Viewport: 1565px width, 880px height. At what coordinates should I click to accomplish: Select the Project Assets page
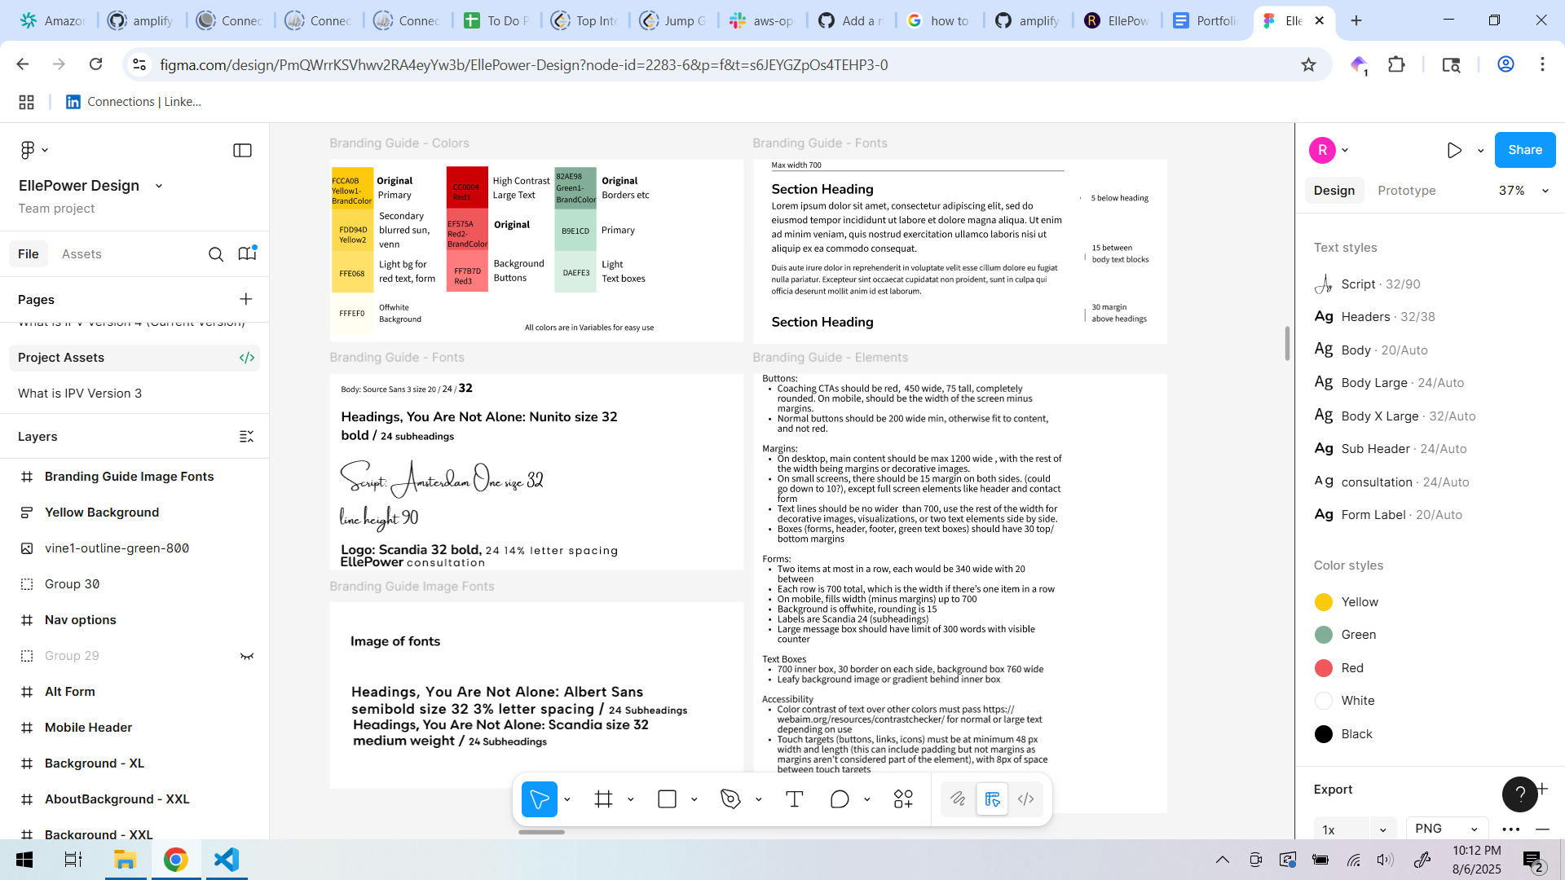(61, 357)
